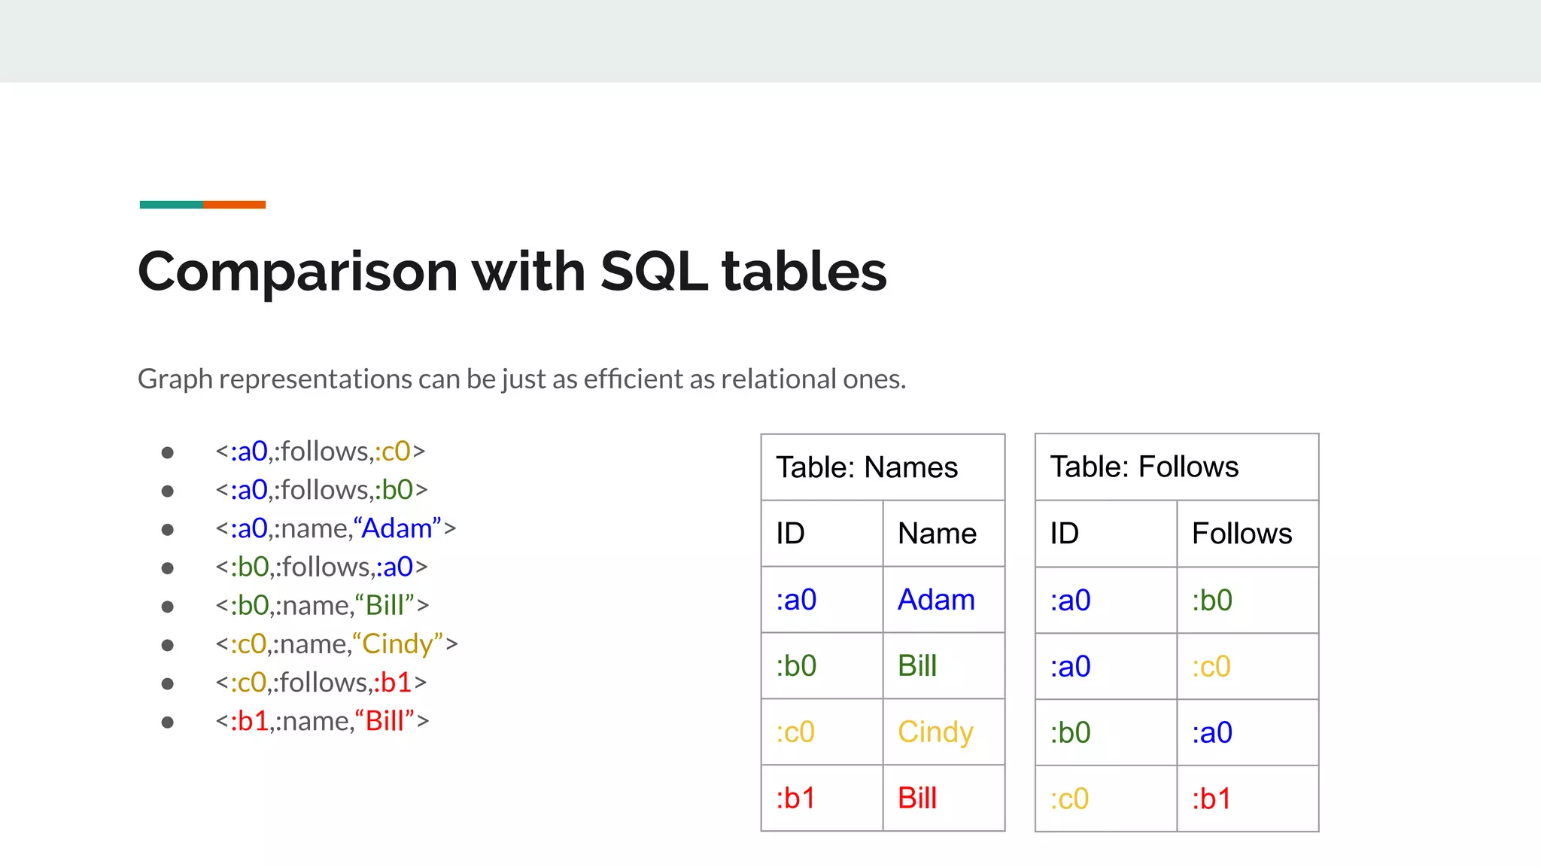Select the sentence about graph representations efficiency
Screen dimensions: 1541x867
(x=521, y=379)
